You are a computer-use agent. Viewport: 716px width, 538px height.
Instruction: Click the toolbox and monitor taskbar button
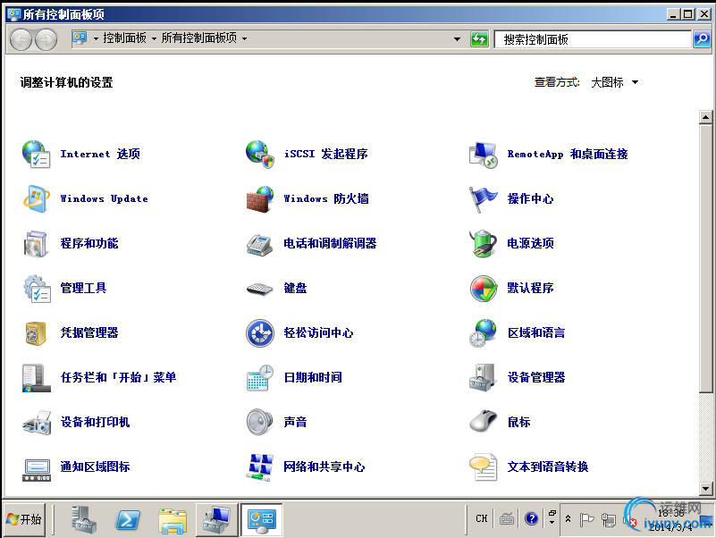click(217, 520)
